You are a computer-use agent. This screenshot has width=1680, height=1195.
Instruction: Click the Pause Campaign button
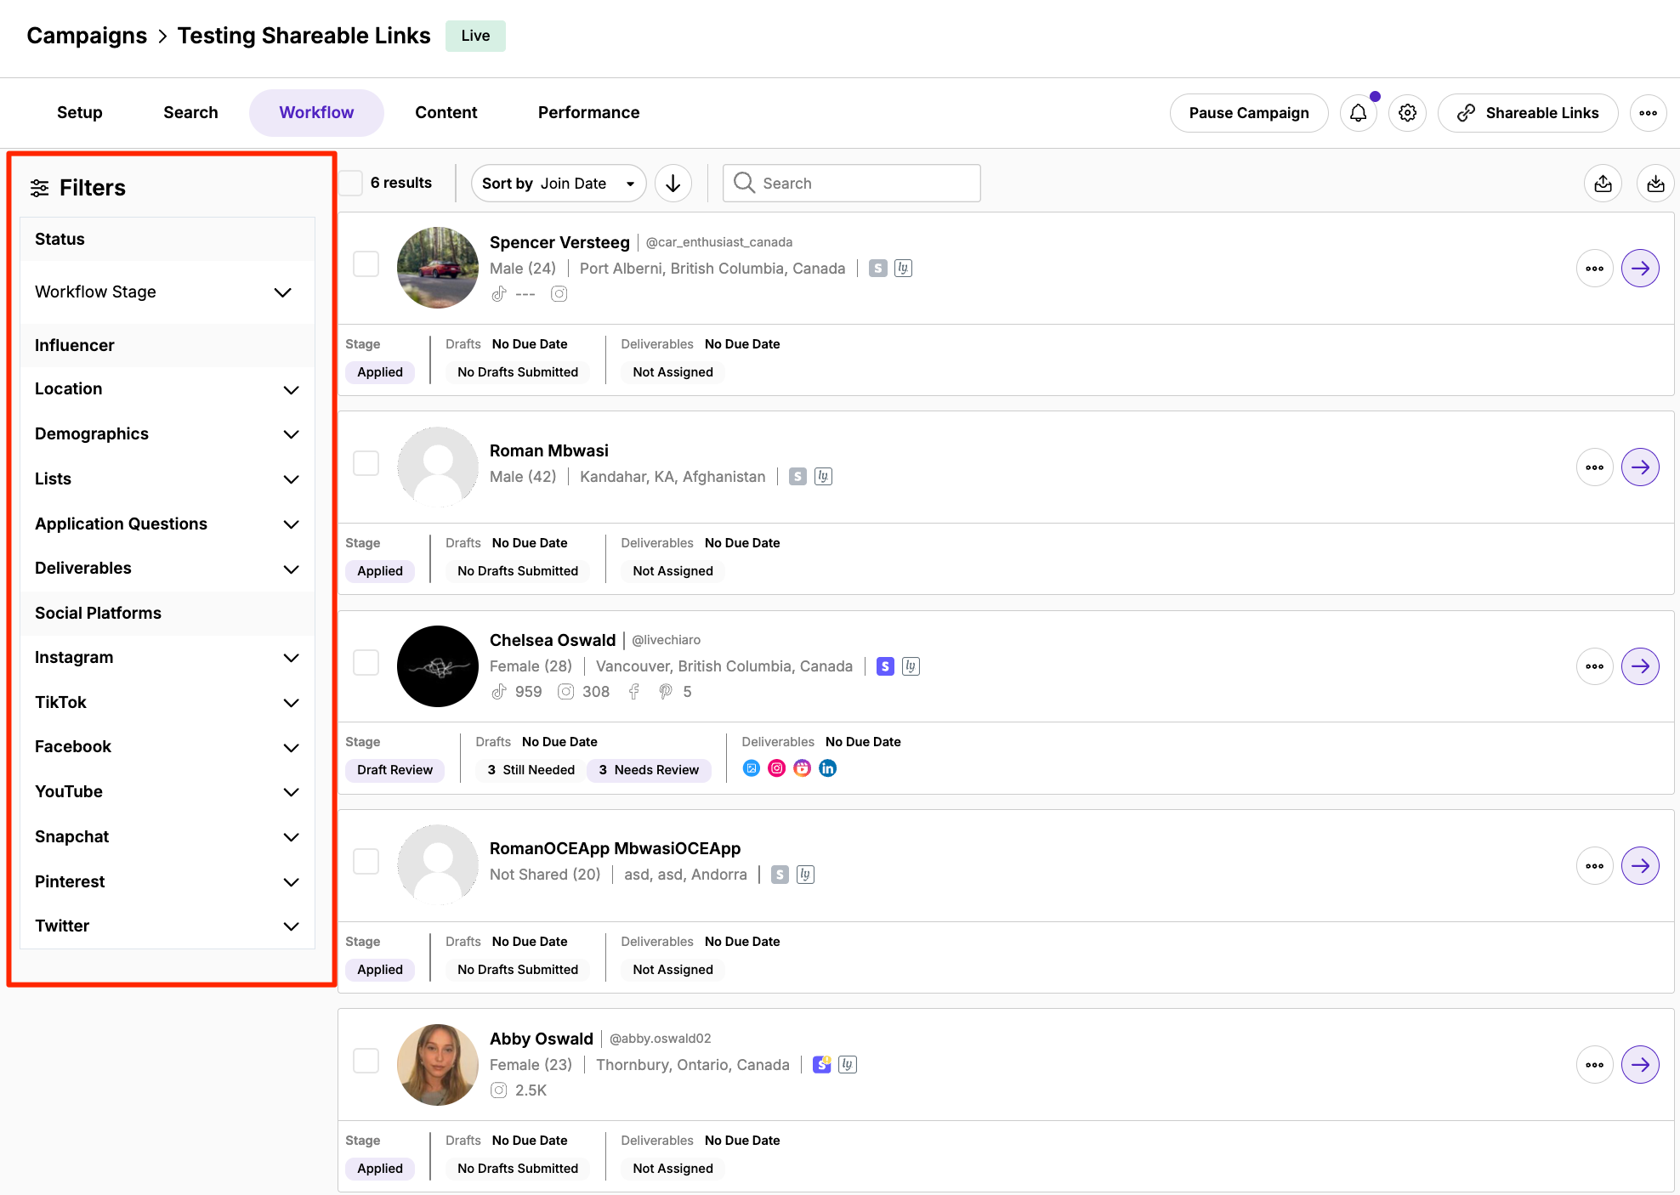click(x=1248, y=113)
